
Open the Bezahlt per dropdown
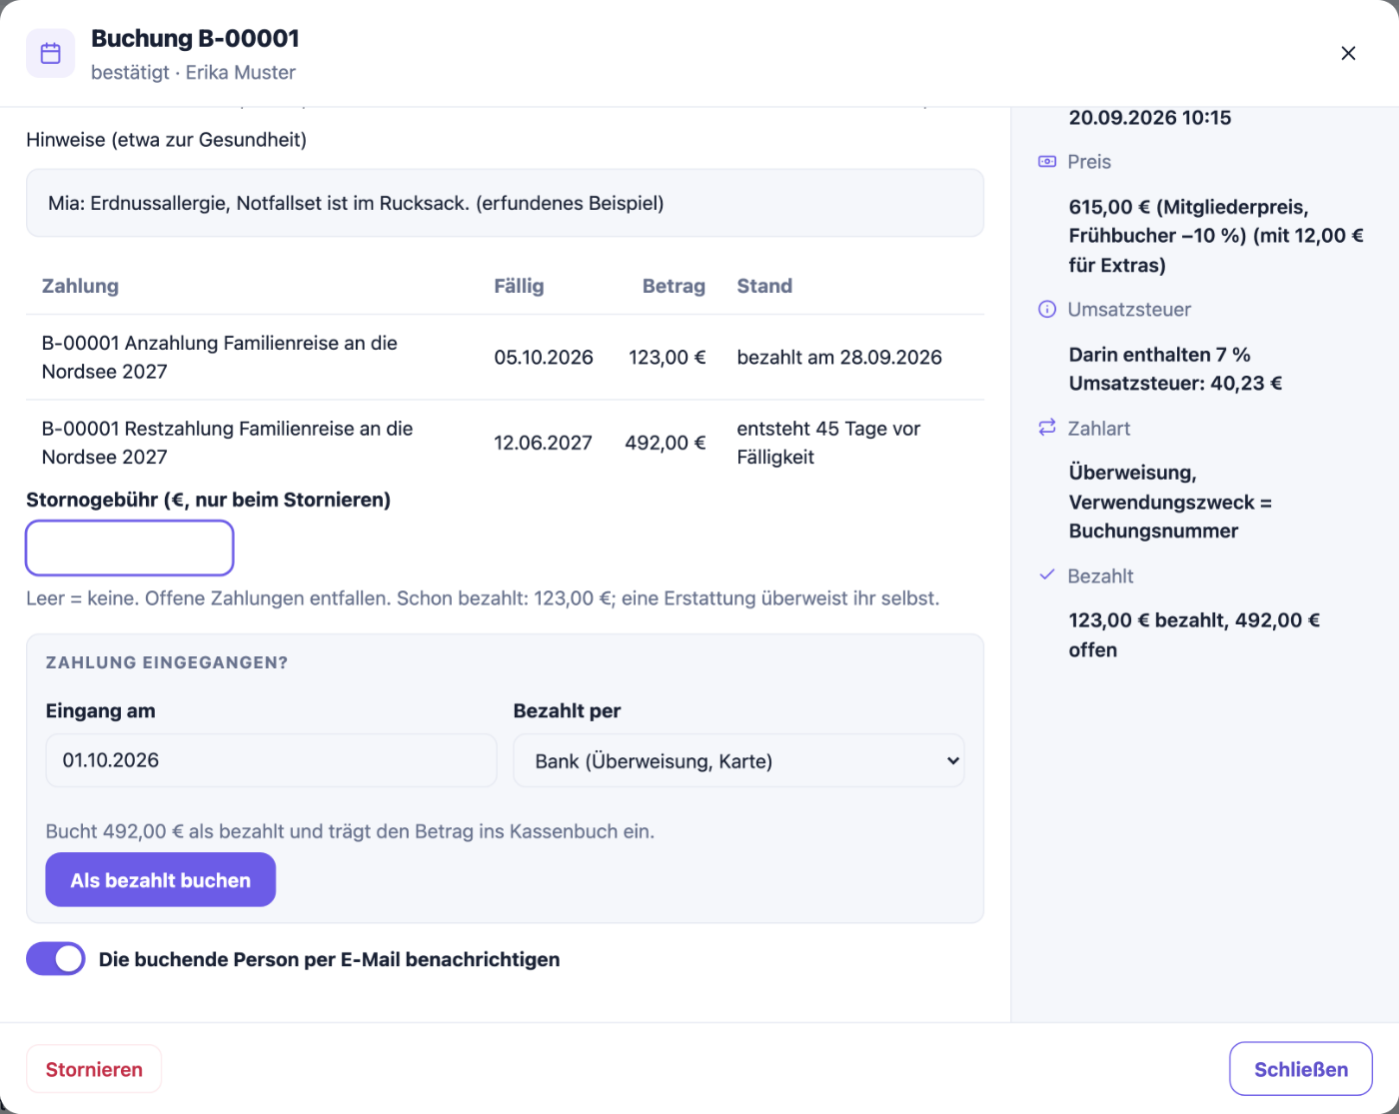tap(738, 761)
